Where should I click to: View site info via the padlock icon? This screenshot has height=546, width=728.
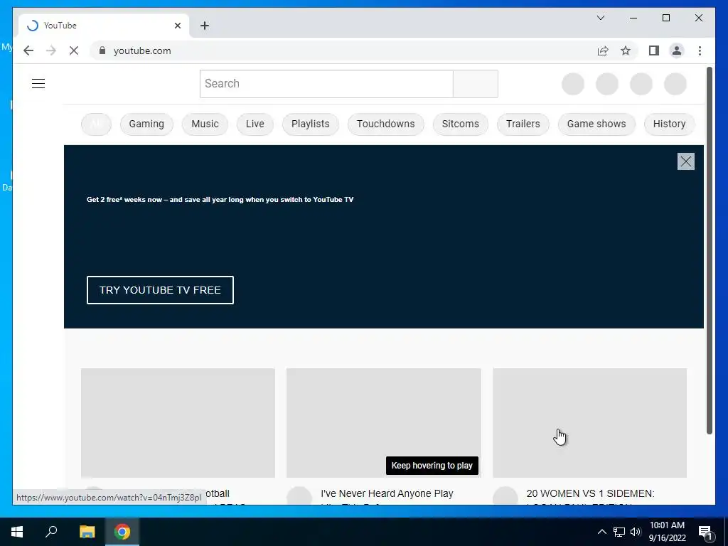coord(102,50)
